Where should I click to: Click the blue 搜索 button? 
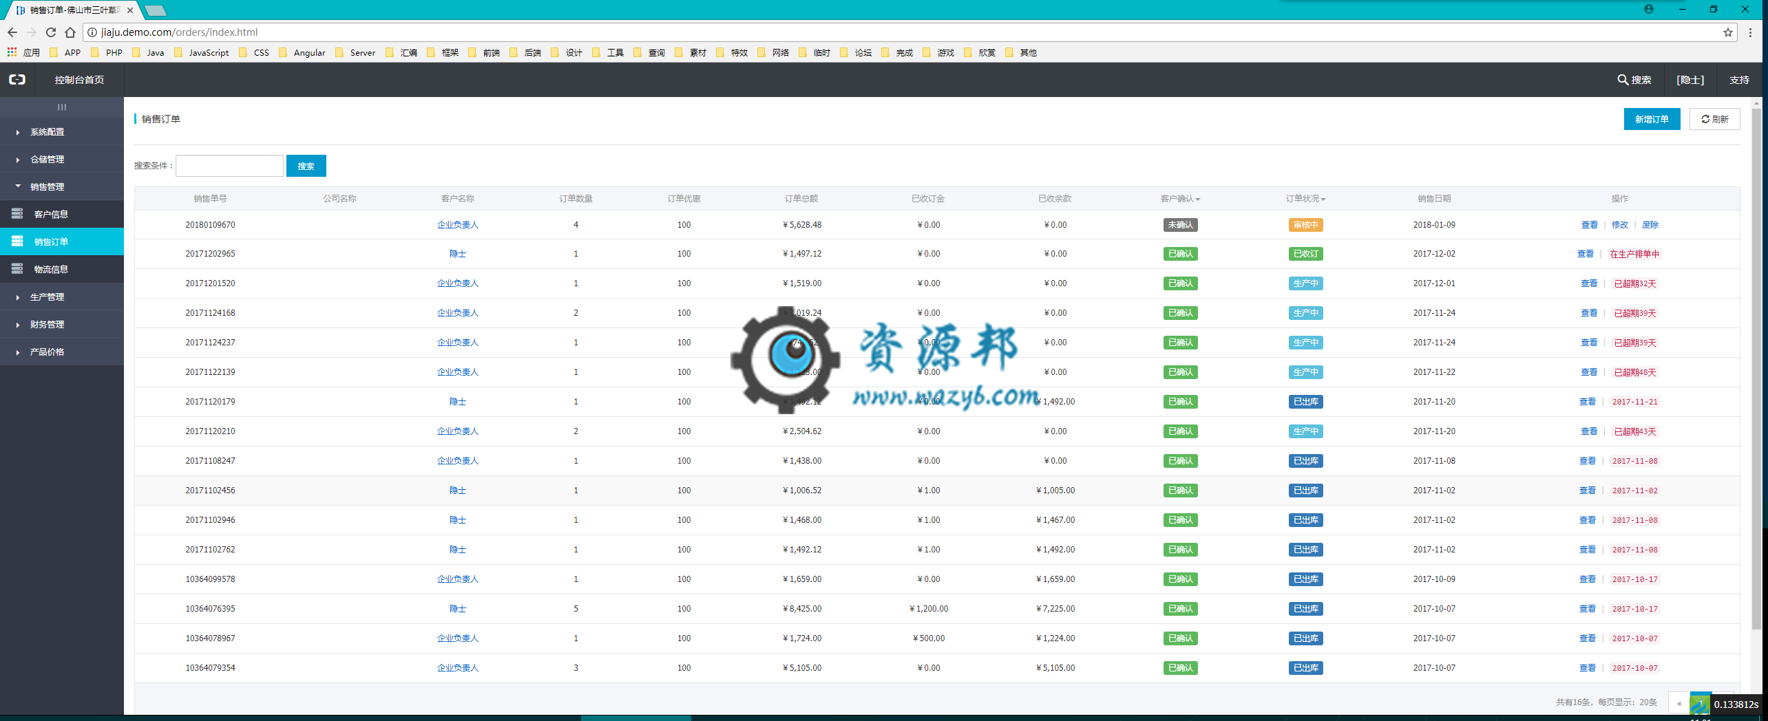pyautogui.click(x=306, y=166)
